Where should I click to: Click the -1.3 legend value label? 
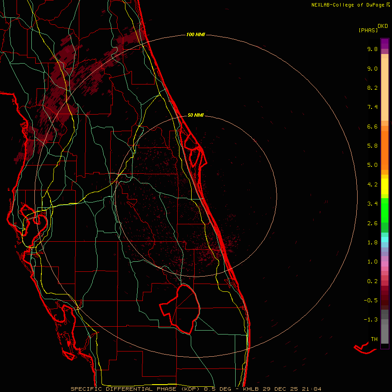tap(371, 320)
